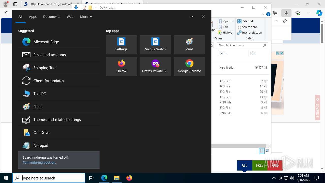This screenshot has width=325, height=183.
Task: Click Invert selection in Explorer ribbon
Action: point(250,33)
